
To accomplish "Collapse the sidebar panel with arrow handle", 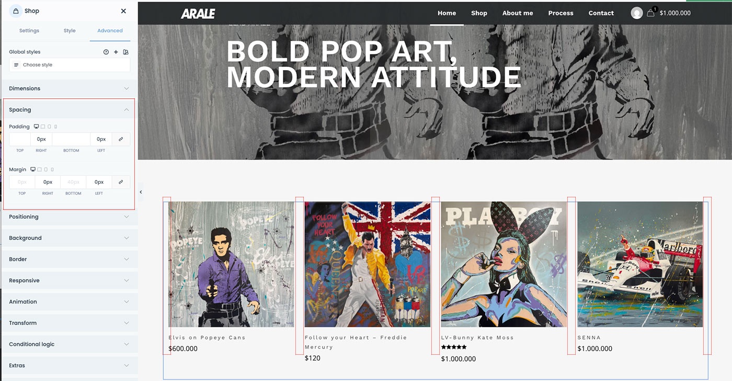I will pyautogui.click(x=141, y=192).
